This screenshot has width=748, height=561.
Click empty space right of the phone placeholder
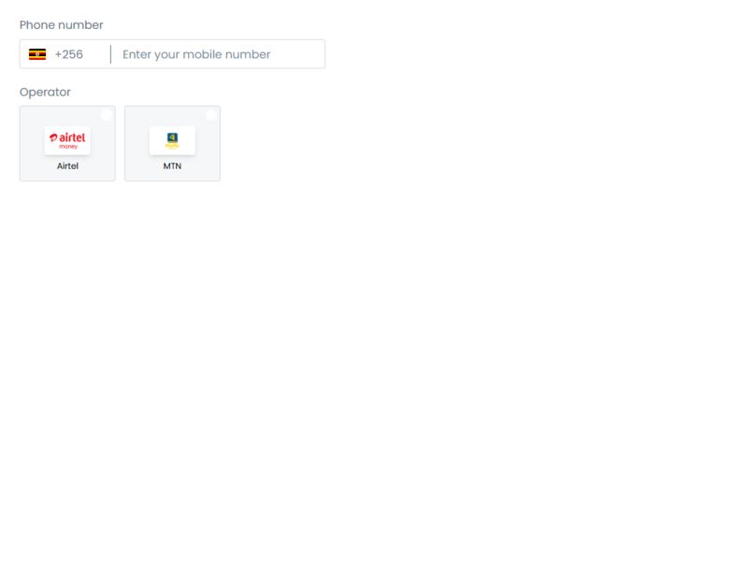point(298,54)
